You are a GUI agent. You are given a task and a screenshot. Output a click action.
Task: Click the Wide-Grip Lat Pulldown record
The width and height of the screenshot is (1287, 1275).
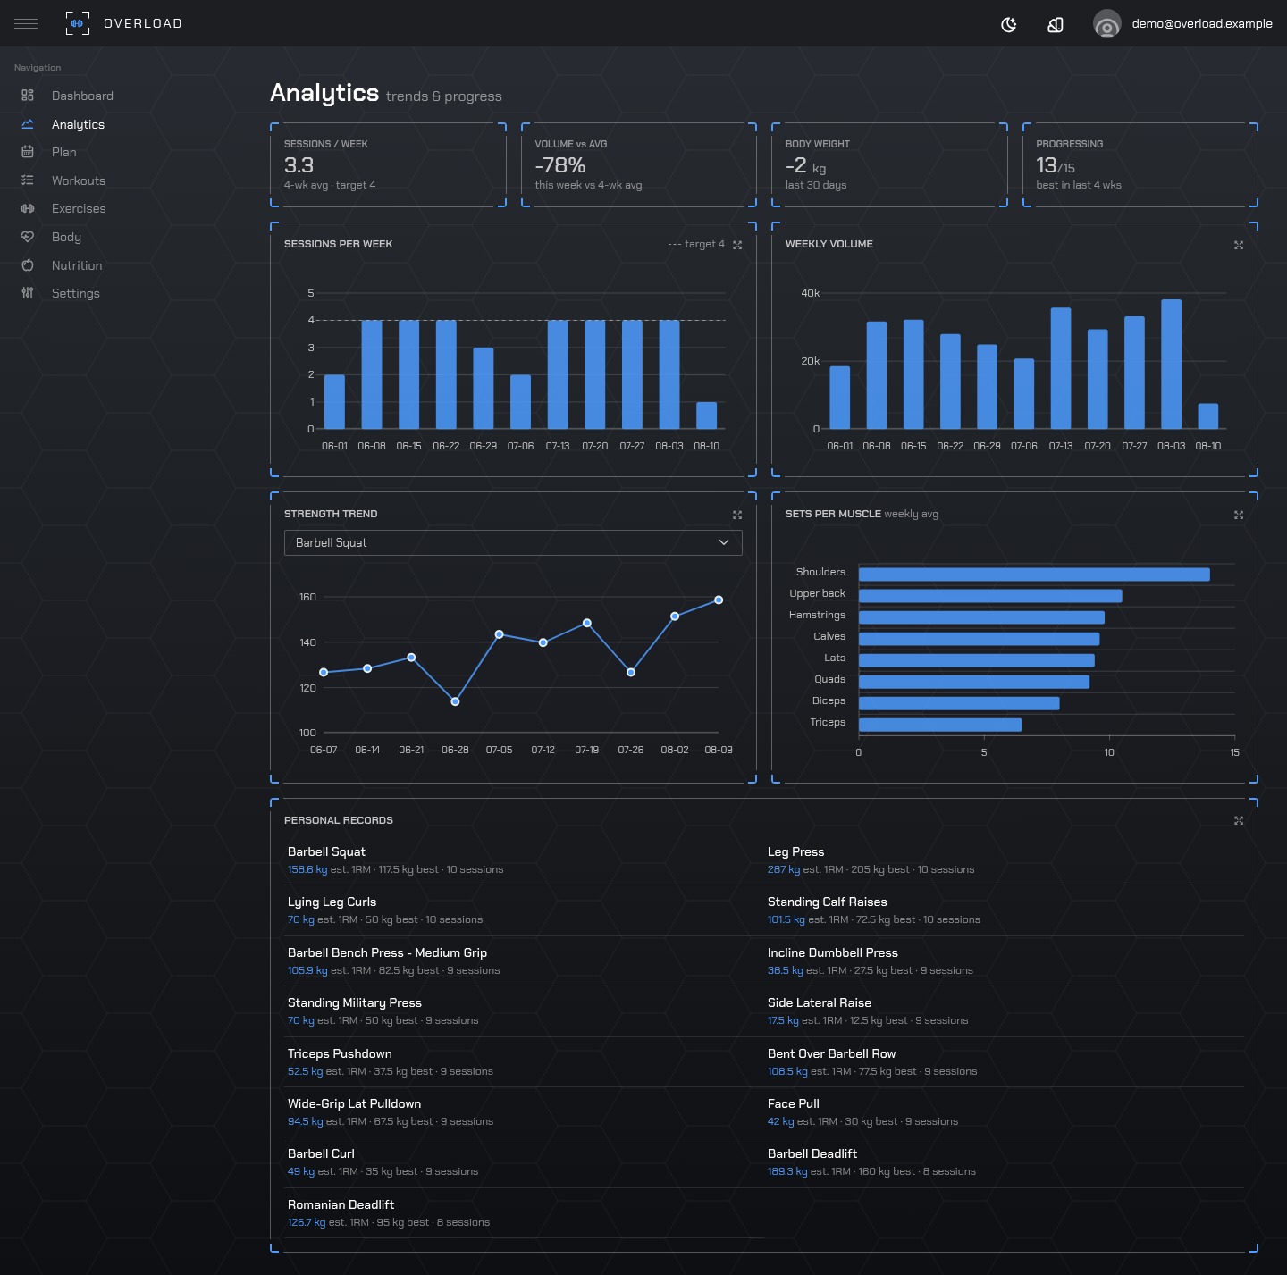click(x=526, y=1112)
